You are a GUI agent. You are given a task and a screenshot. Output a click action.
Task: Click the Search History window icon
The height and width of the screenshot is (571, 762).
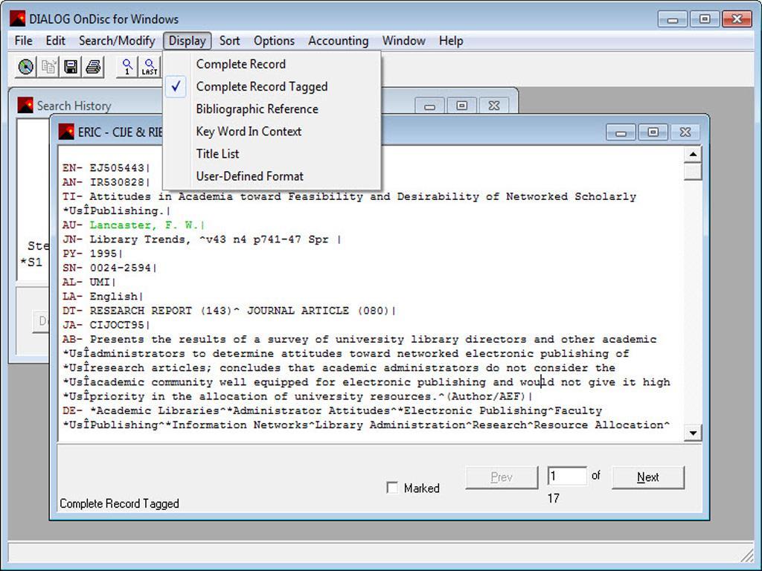pyautogui.click(x=25, y=105)
